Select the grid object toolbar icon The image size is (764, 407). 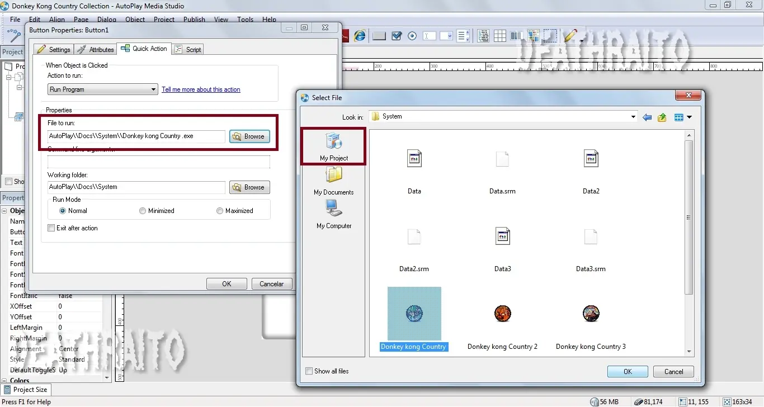500,36
